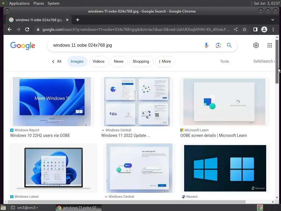Go back using Chrome's back arrow

10,29
